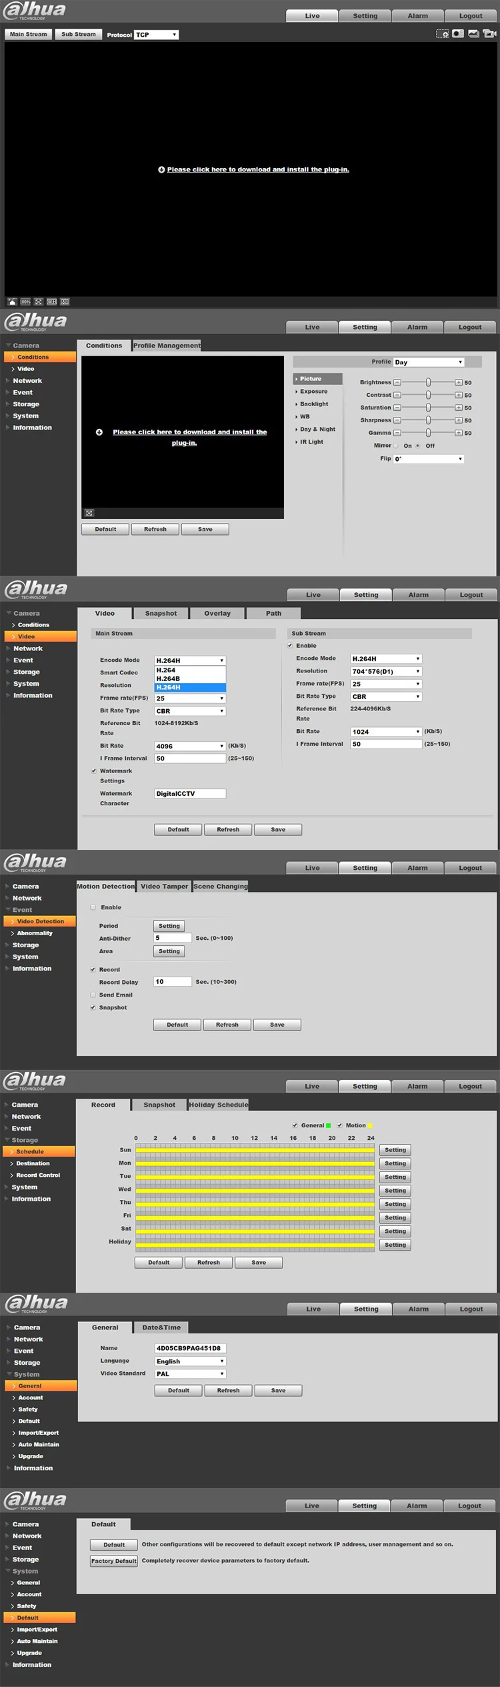Click the Watermark Character input field
500x1687 pixels.
pos(190,794)
